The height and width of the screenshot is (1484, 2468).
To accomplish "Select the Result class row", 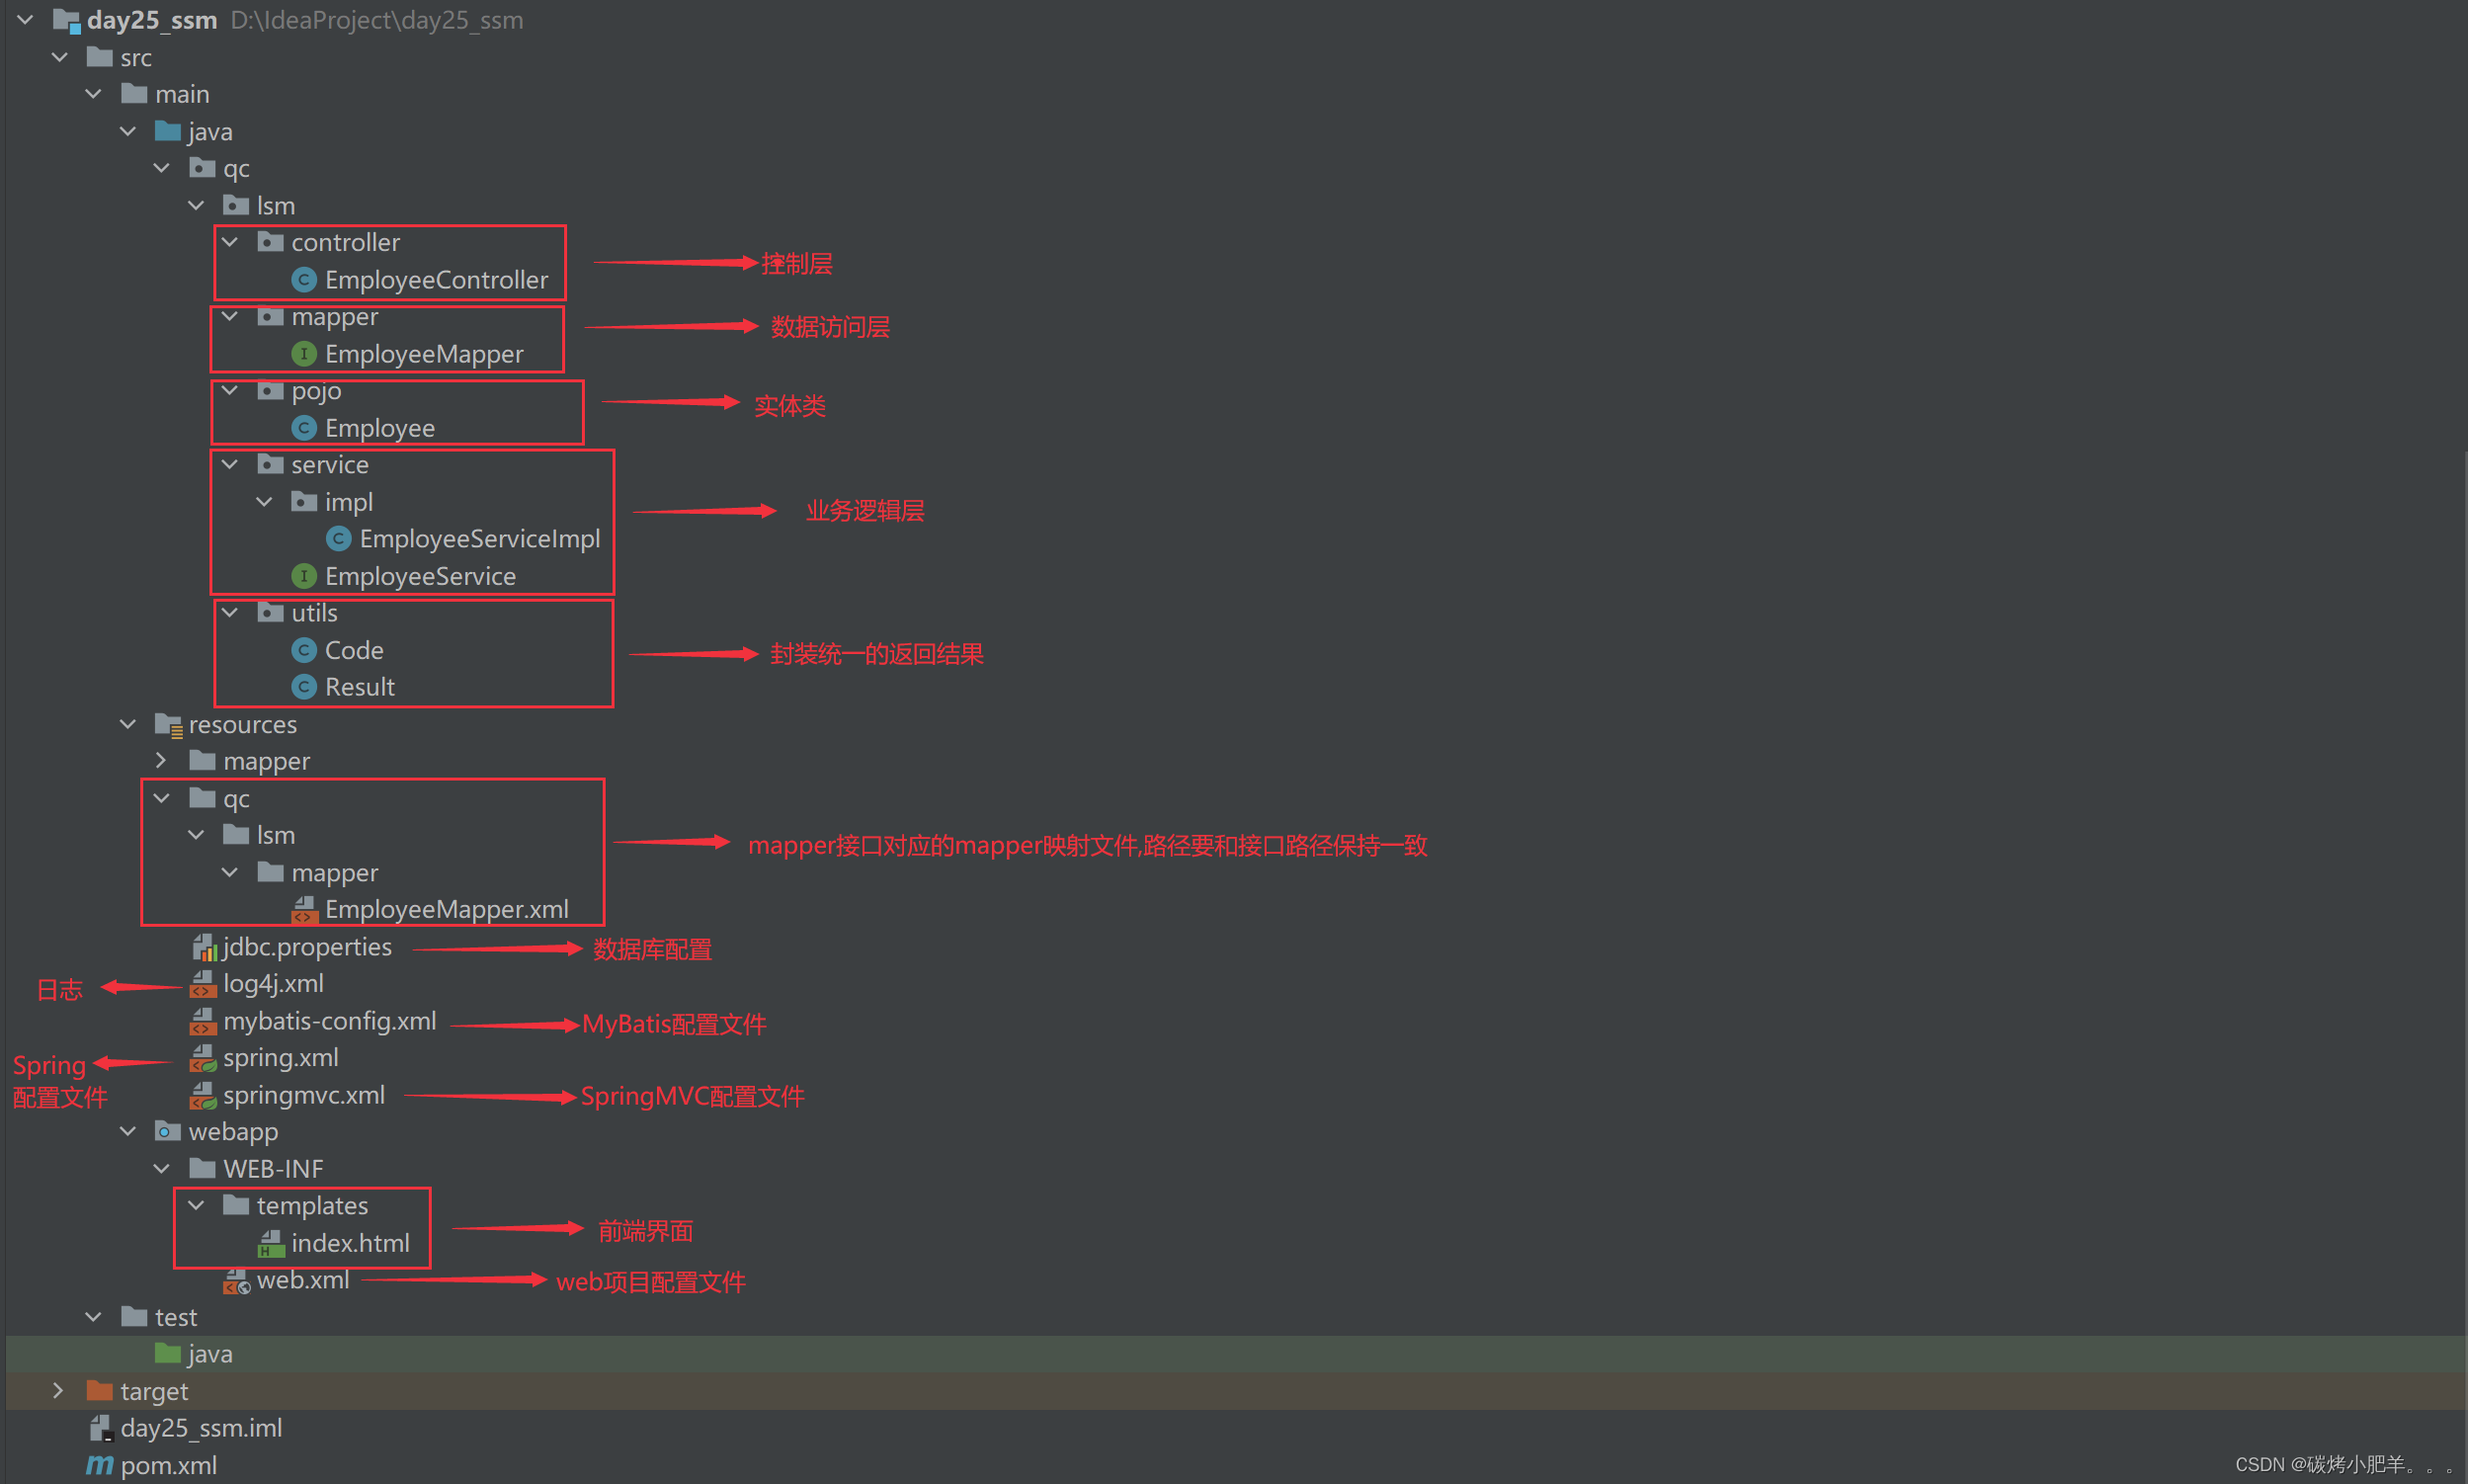I will coord(360,687).
